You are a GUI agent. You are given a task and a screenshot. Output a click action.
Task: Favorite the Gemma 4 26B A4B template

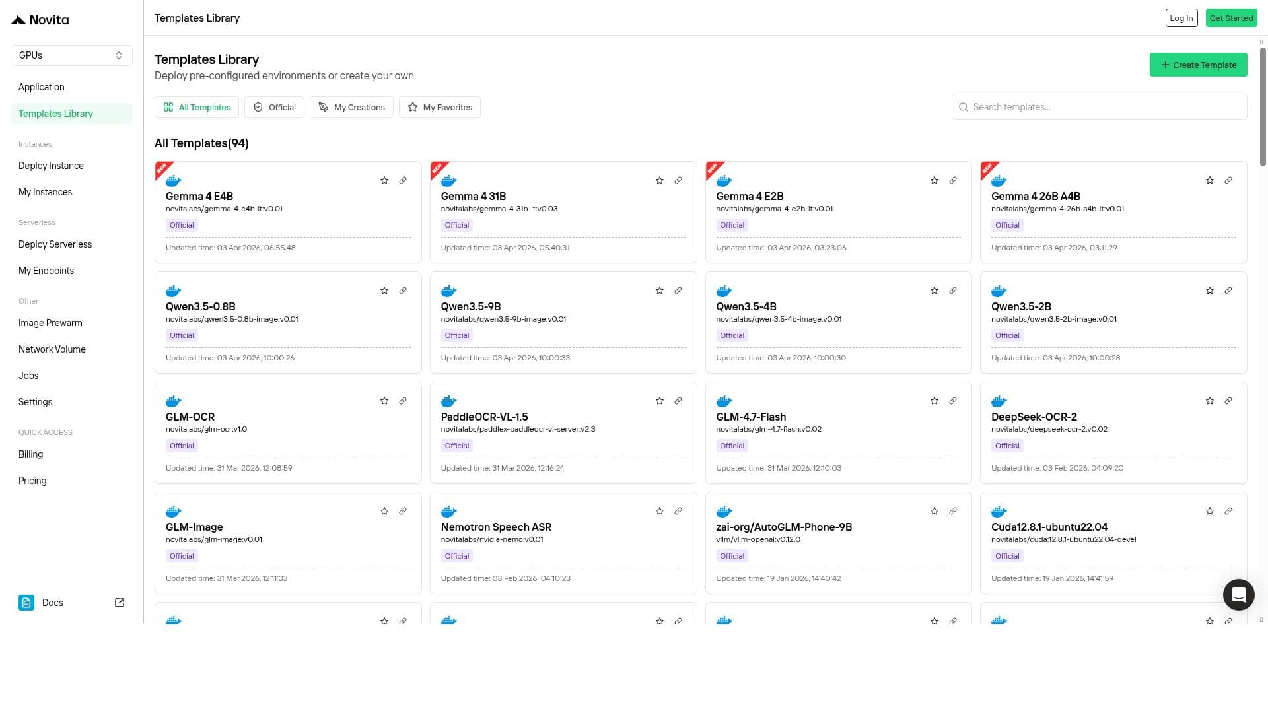(1210, 180)
